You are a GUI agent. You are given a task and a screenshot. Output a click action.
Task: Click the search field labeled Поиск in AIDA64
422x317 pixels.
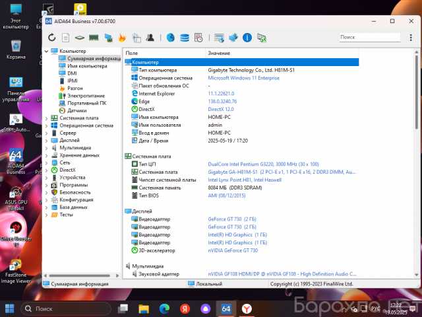click(x=369, y=37)
